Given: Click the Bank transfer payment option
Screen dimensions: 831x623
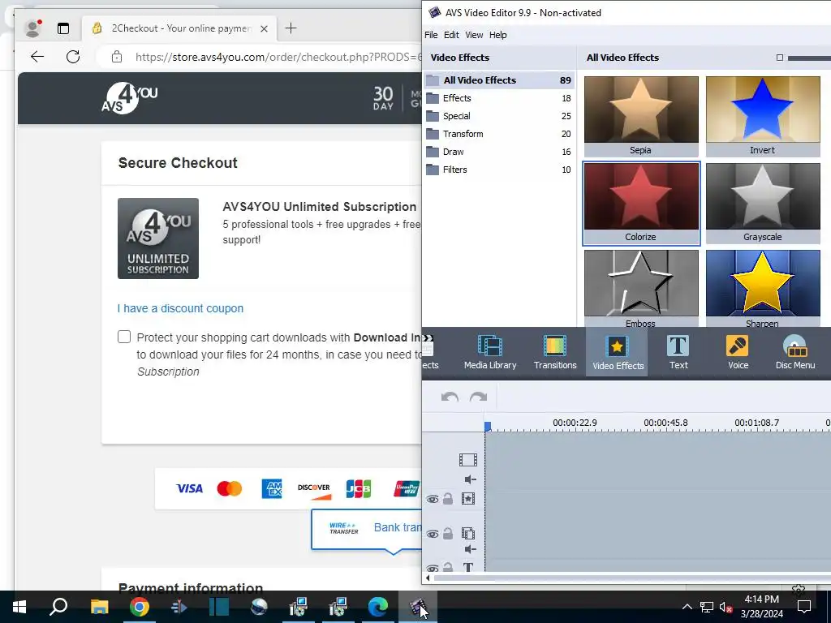Looking at the screenshot, I should 366,527.
